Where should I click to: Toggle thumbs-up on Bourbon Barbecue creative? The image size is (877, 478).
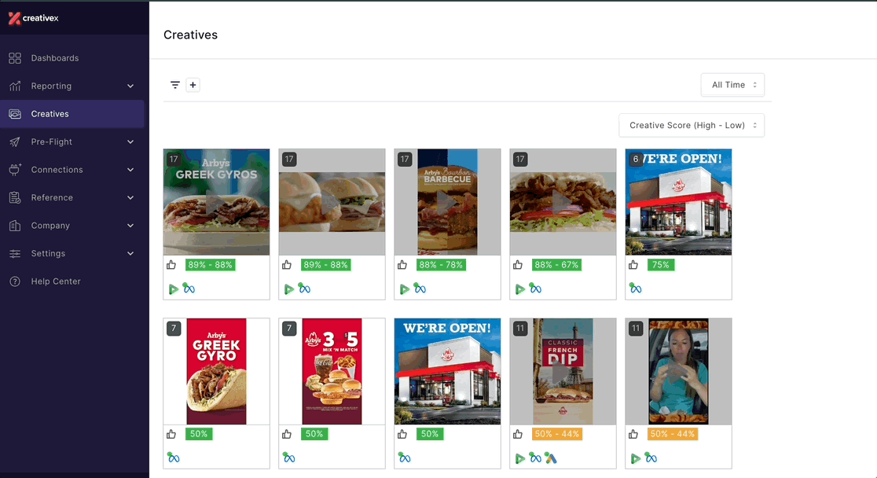click(402, 265)
